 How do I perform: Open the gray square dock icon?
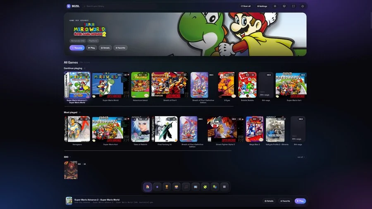point(224,187)
